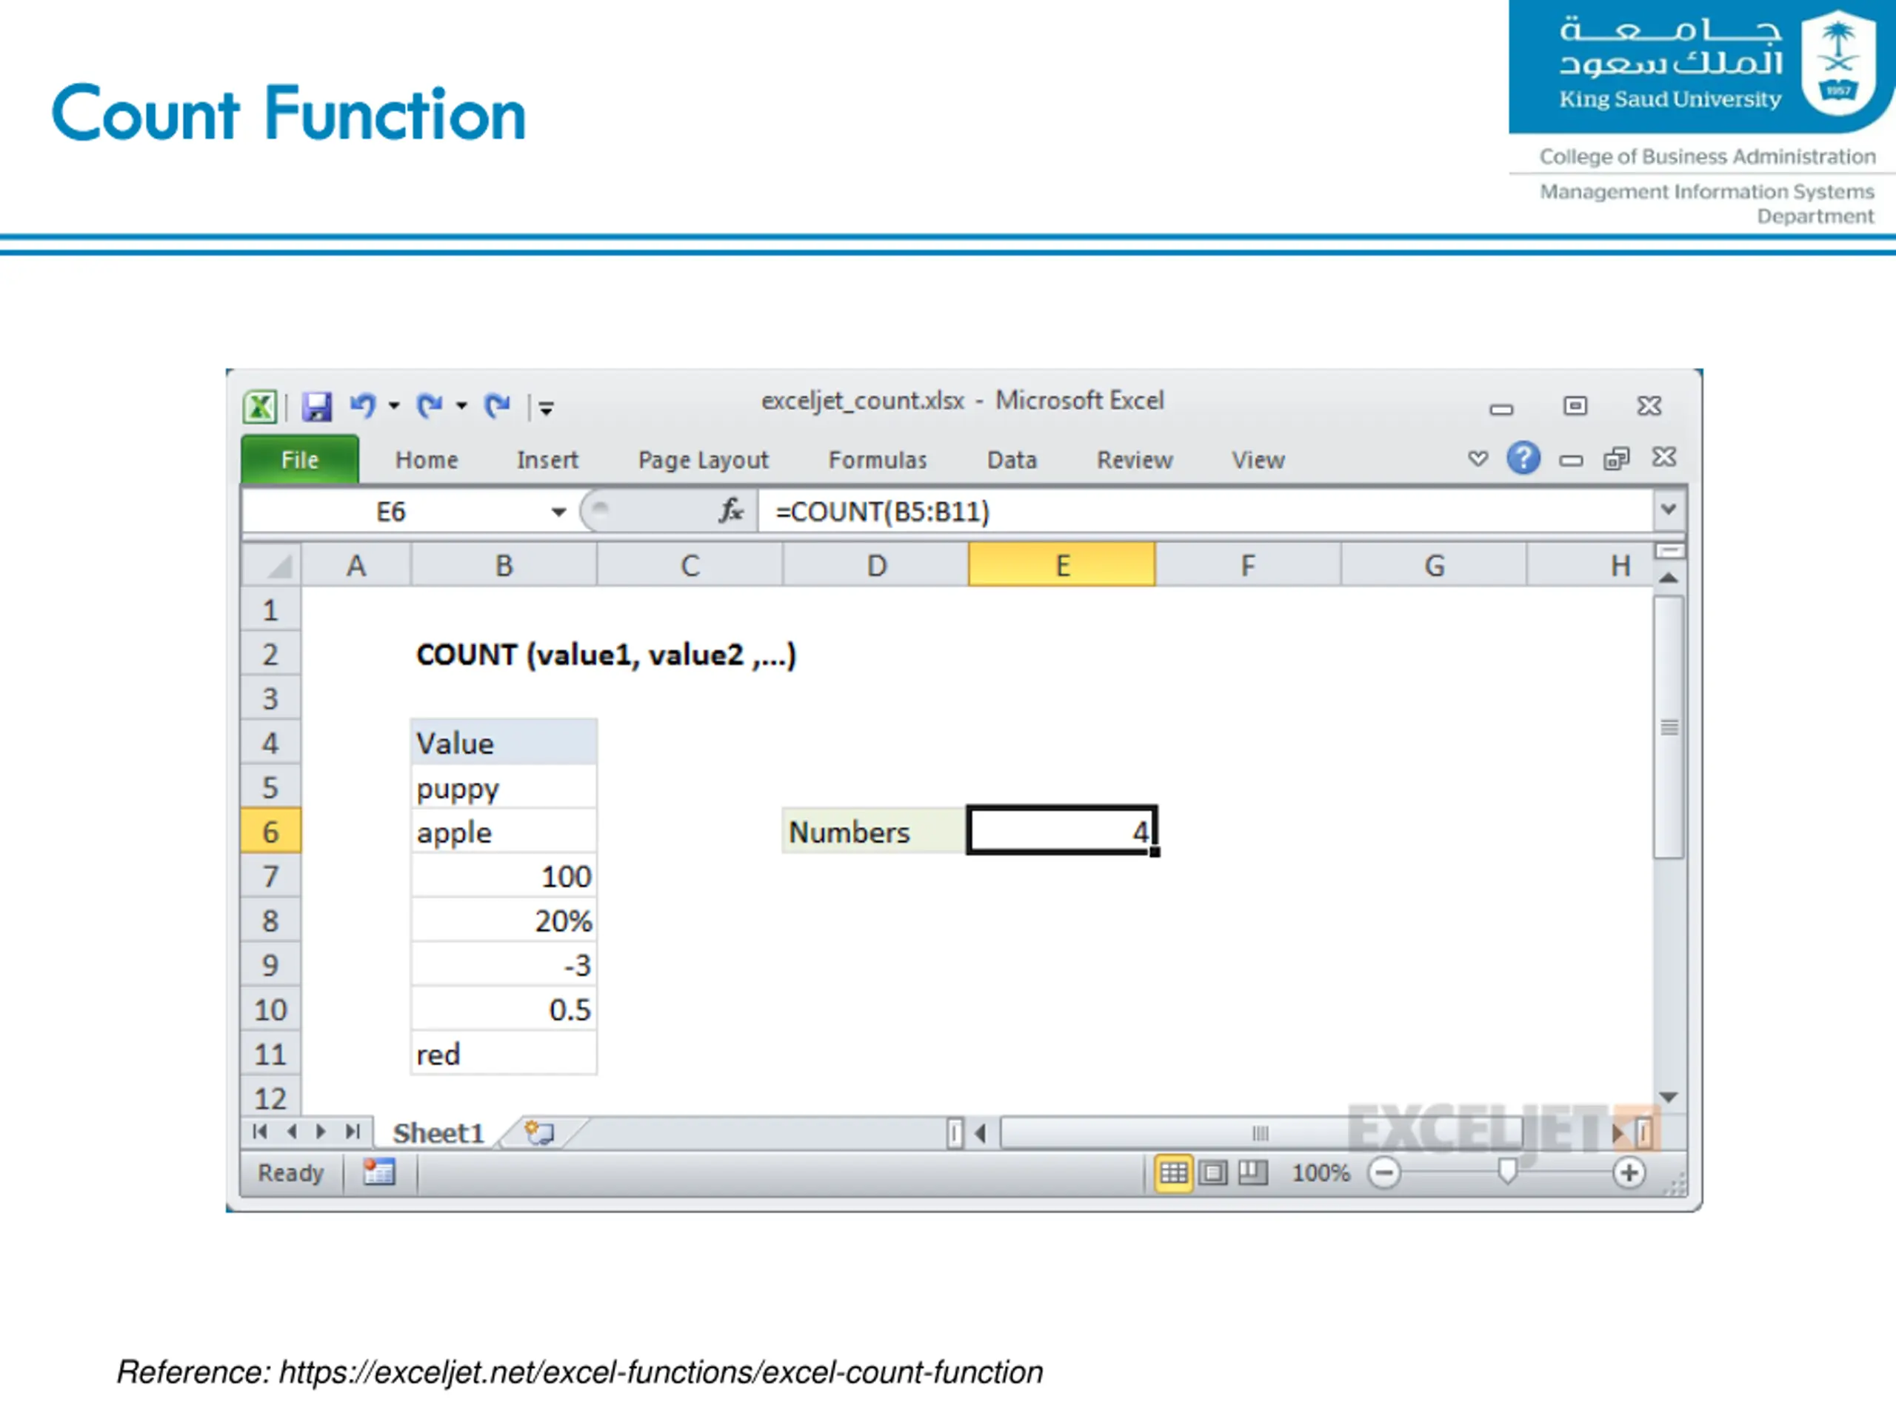Switch to Page Layout view in status bar

click(x=1213, y=1172)
